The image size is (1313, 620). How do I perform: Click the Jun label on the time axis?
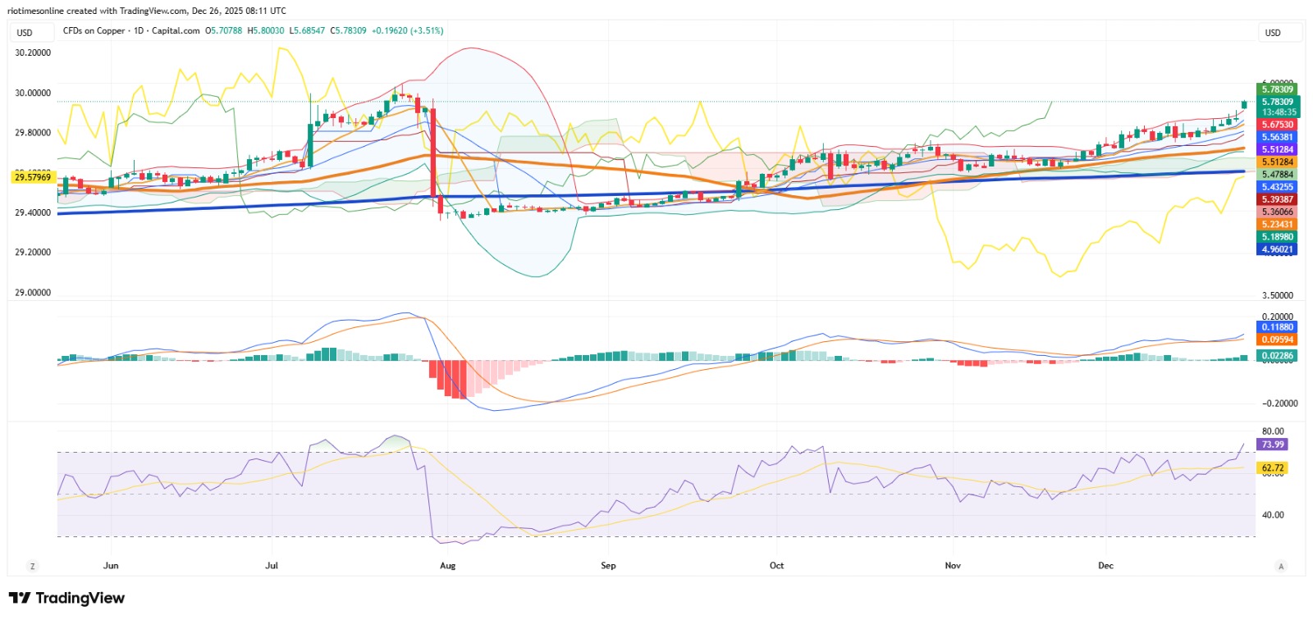tap(111, 566)
